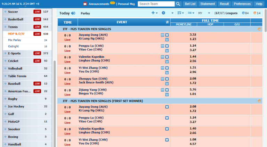The image size is (267, 147).
Task: Toggle favorites star filter in EVENT header
Action: (x=168, y=22)
